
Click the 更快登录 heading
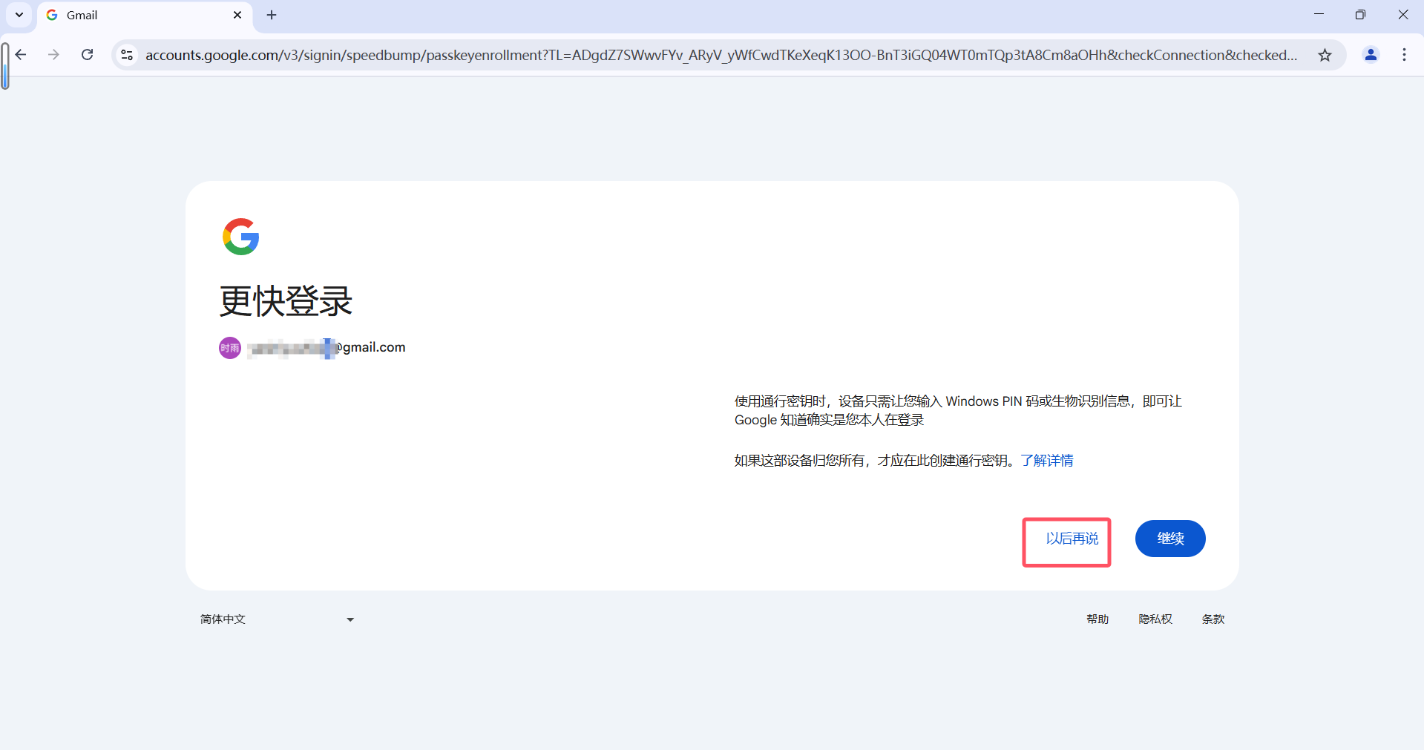[x=286, y=301]
